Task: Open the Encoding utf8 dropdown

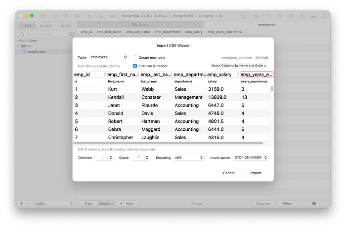Action: point(188,157)
